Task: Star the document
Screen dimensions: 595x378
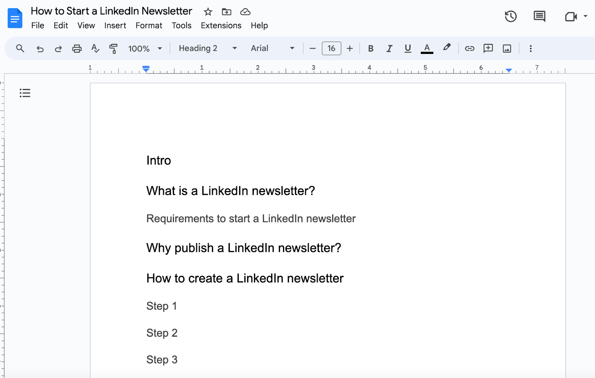Action: (x=208, y=12)
